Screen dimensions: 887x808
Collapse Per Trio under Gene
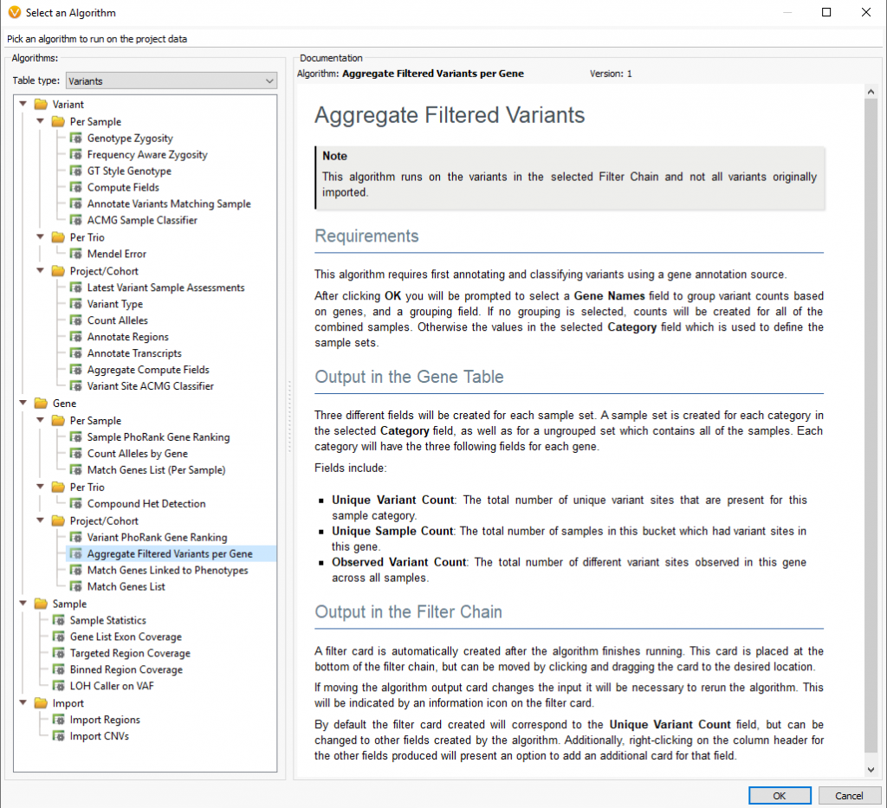40,486
